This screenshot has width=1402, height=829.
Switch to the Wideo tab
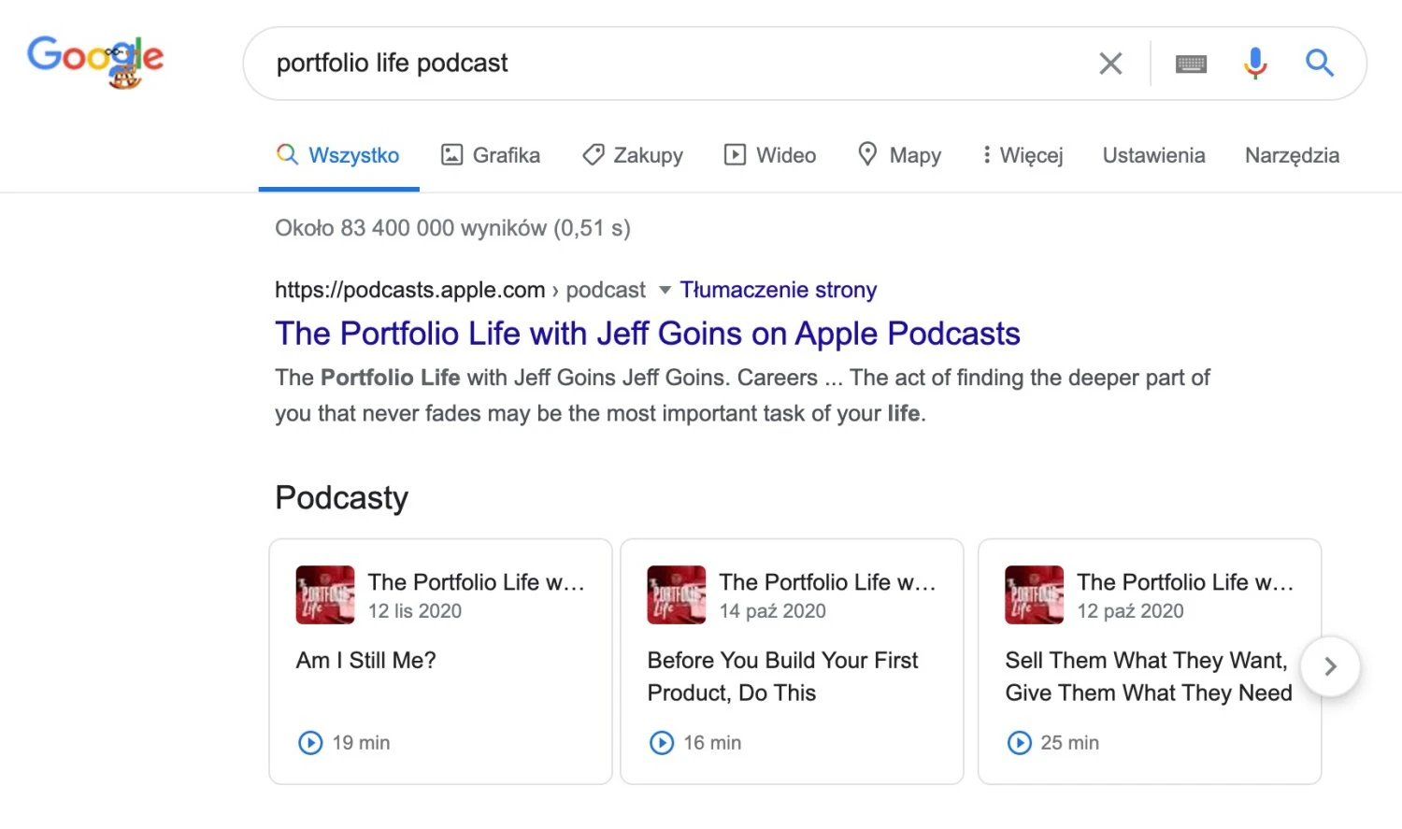tap(770, 155)
